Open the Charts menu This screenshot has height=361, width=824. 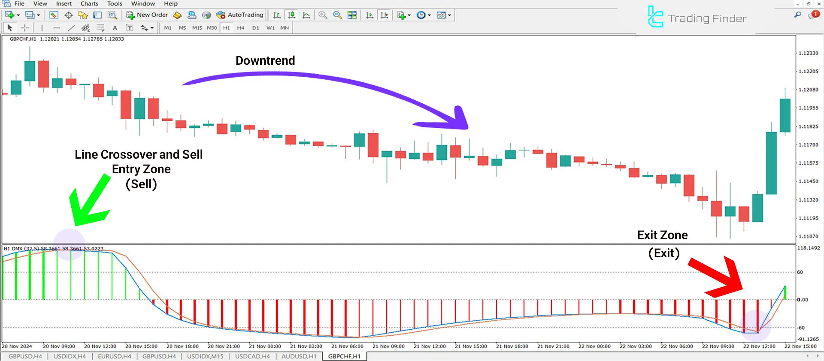[x=89, y=4]
